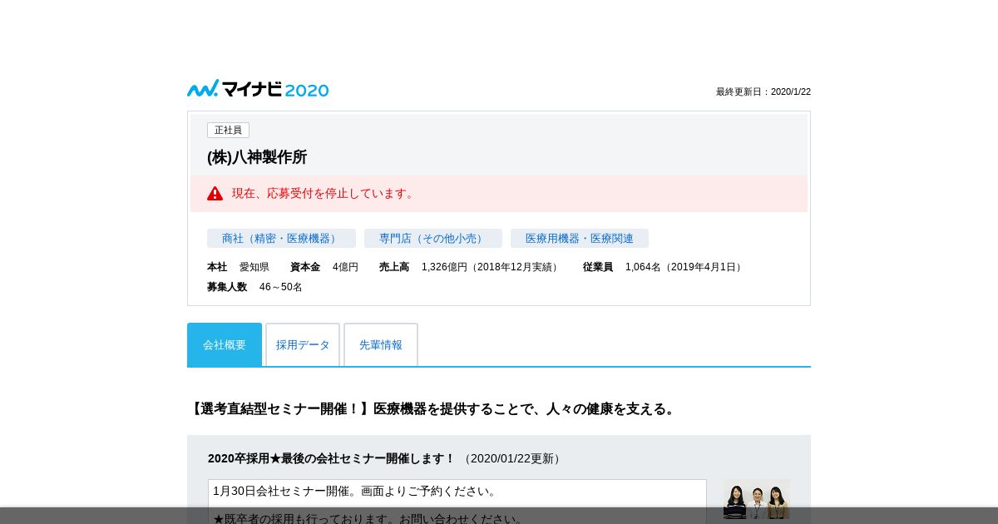Click the 2020卒採用★最後の会社セミナー heading
998x524 pixels.
[332, 458]
